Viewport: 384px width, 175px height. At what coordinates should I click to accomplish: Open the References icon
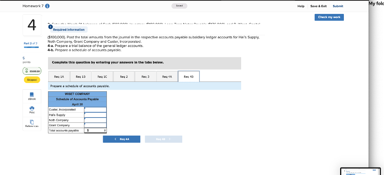(32, 122)
